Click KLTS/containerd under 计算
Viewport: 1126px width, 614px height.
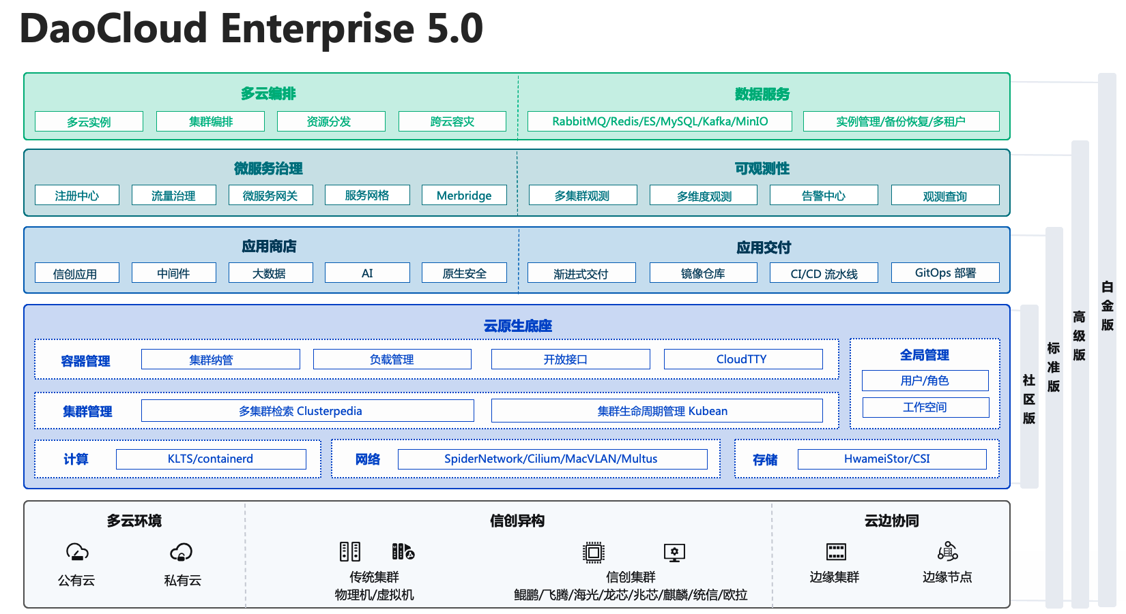pos(211,459)
